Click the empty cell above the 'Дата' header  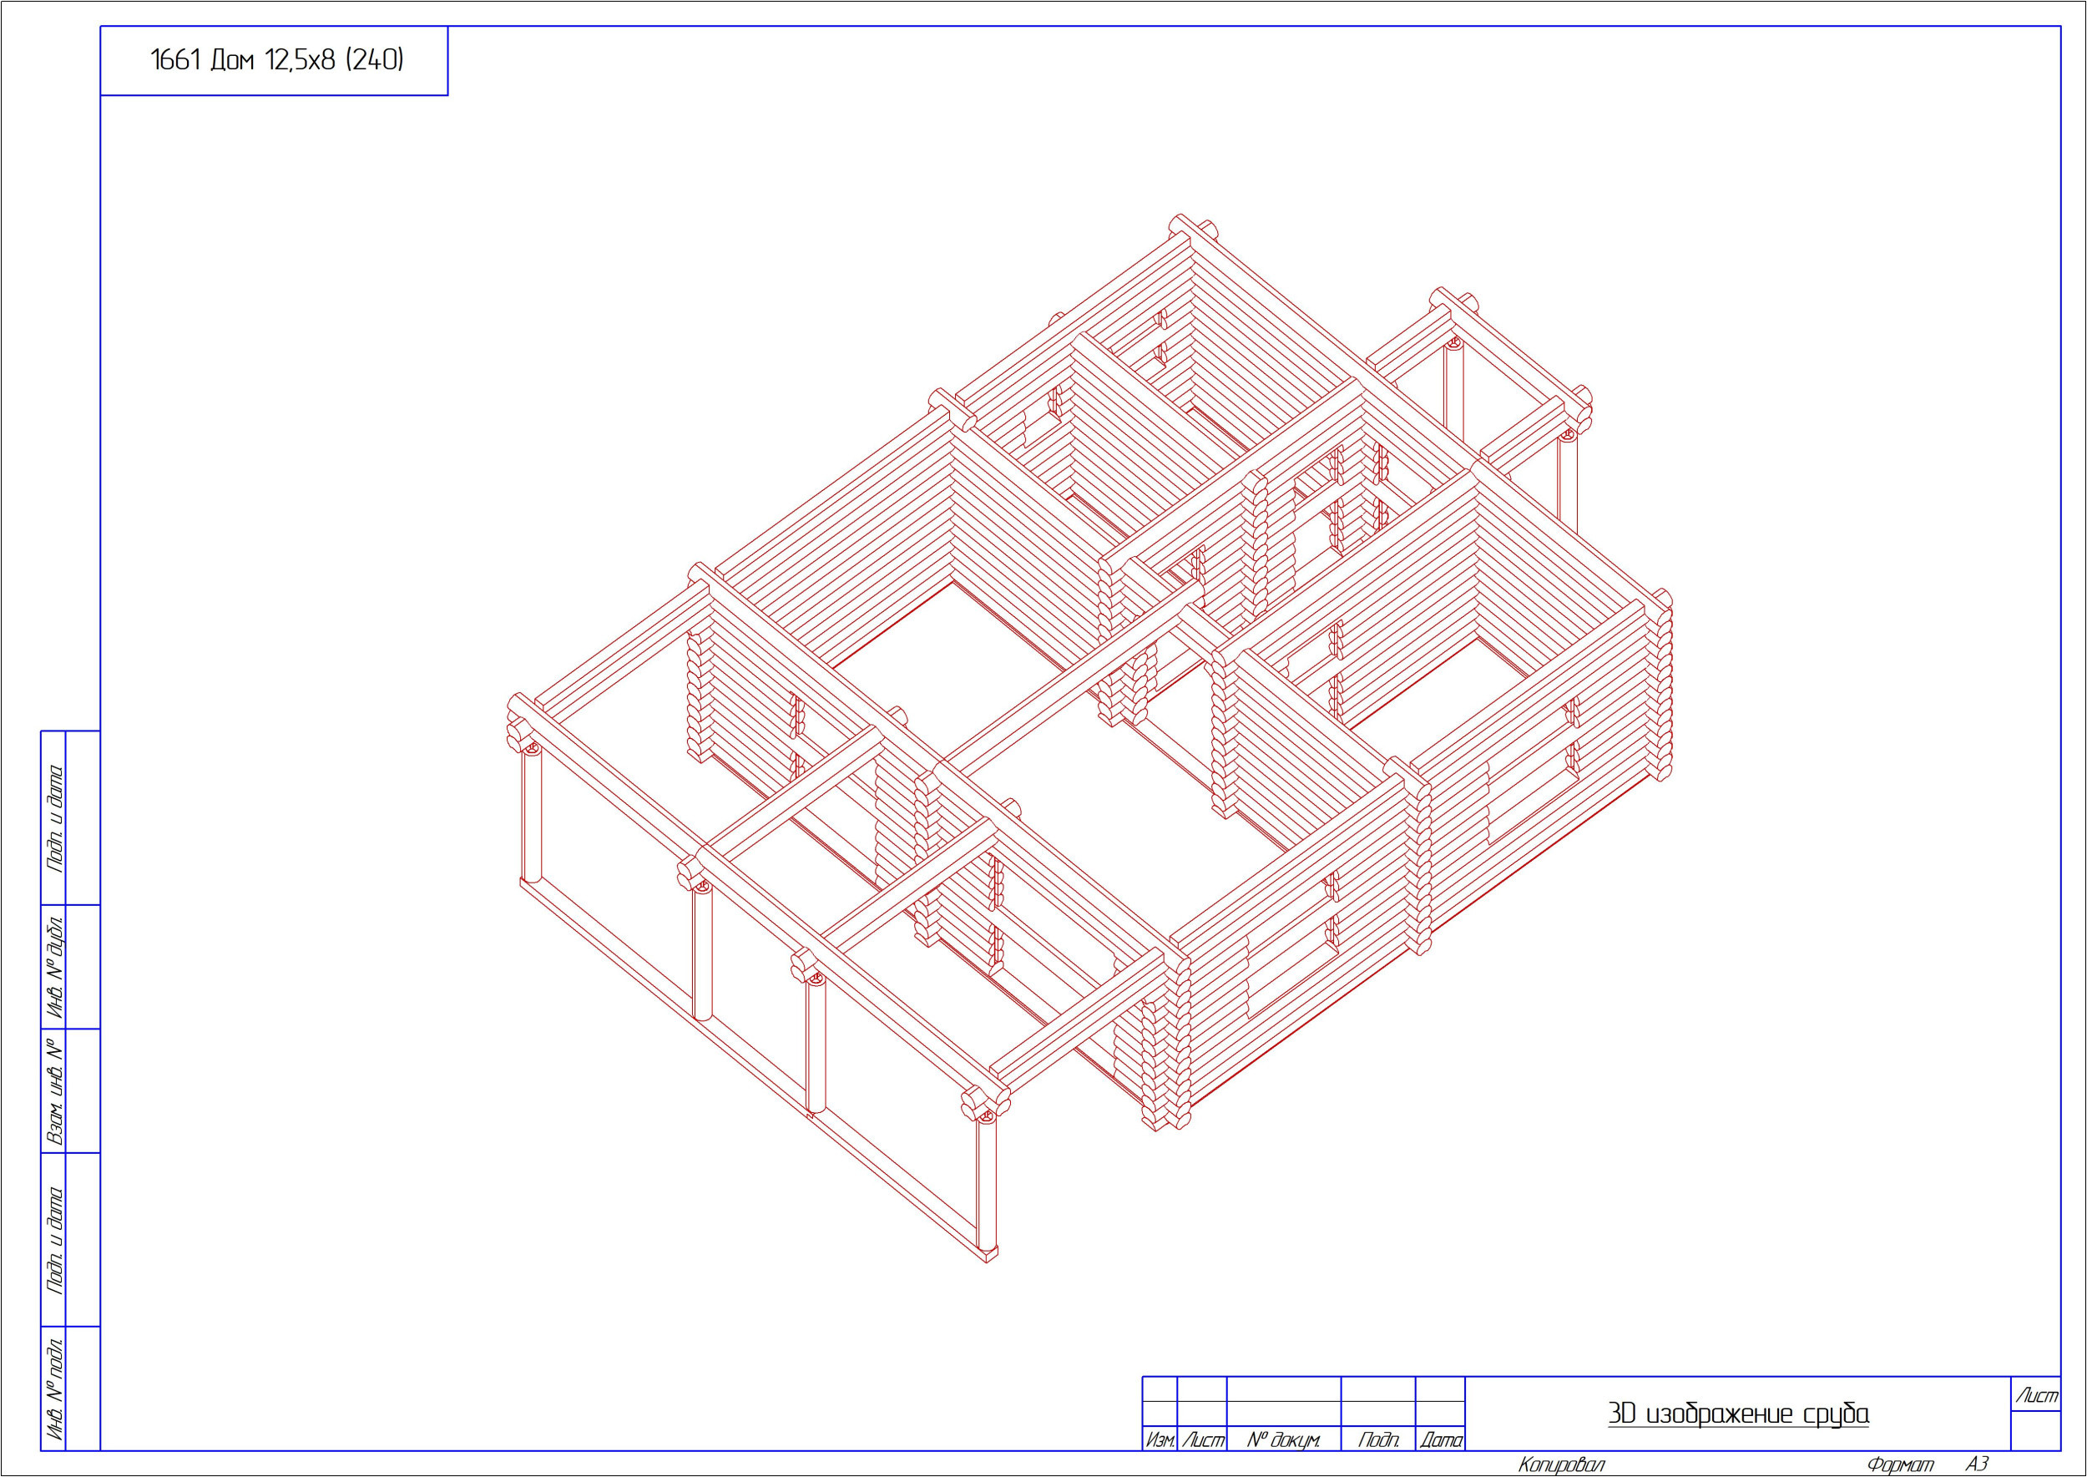point(1440,1414)
